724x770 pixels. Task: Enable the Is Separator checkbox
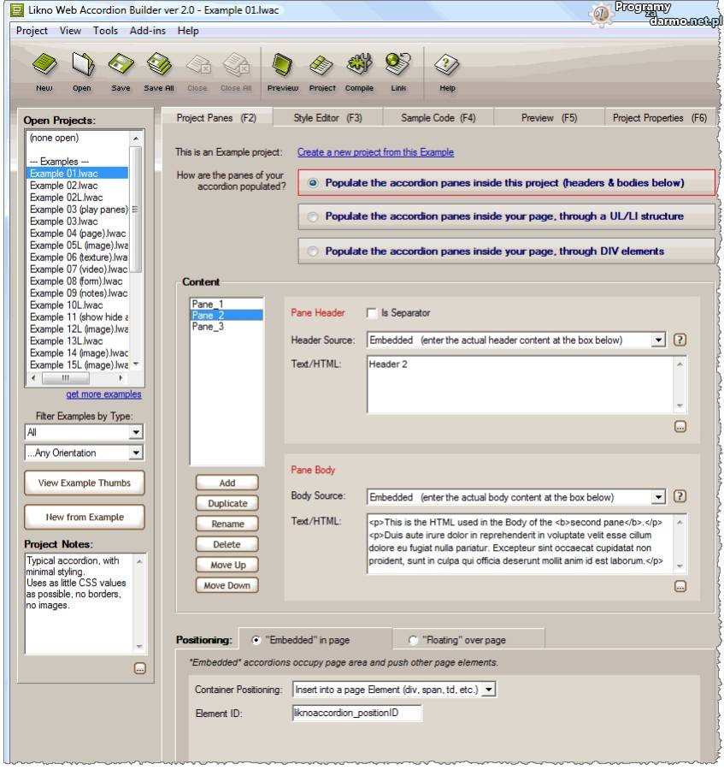coord(372,313)
